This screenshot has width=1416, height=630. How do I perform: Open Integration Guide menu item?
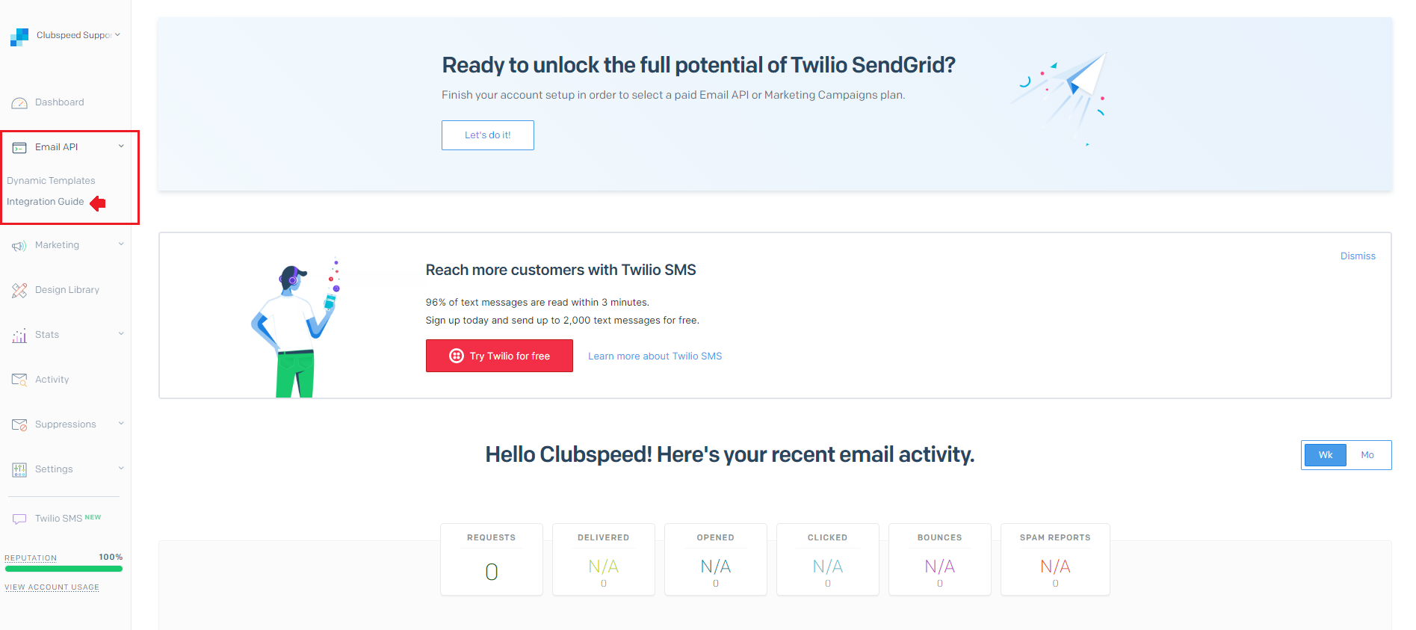[46, 202]
